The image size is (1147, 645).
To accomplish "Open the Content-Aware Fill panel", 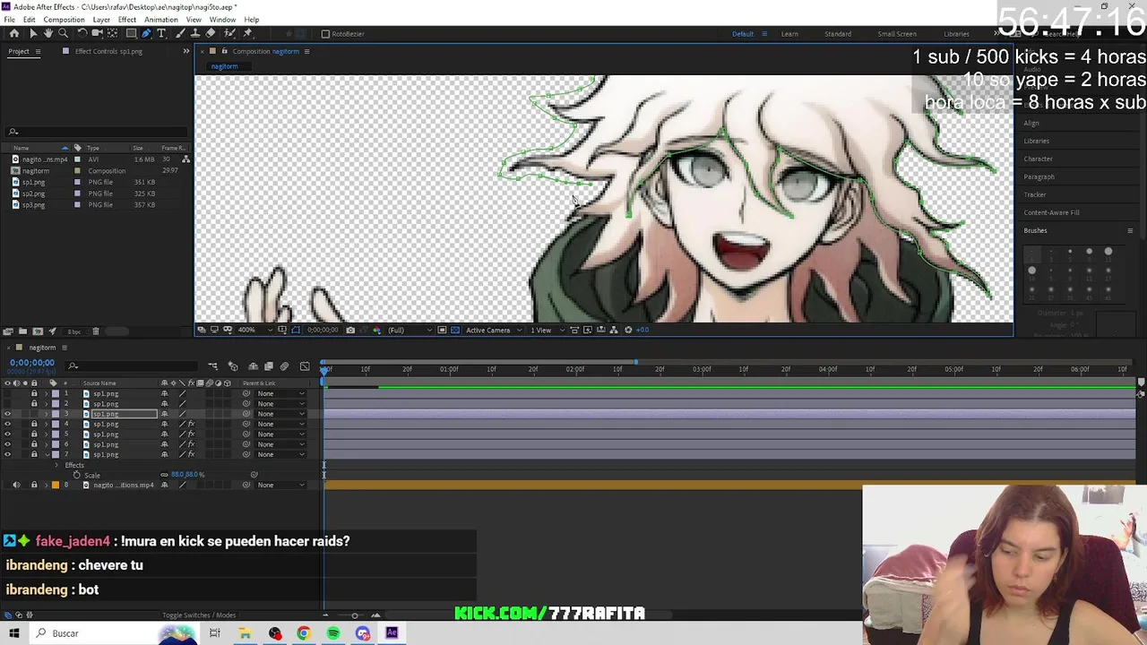I will pos(1052,212).
